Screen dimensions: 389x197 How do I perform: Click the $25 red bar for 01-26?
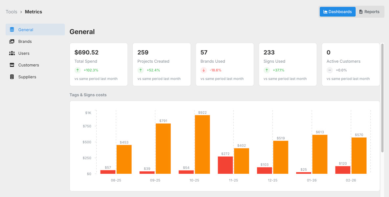[x=303, y=172]
